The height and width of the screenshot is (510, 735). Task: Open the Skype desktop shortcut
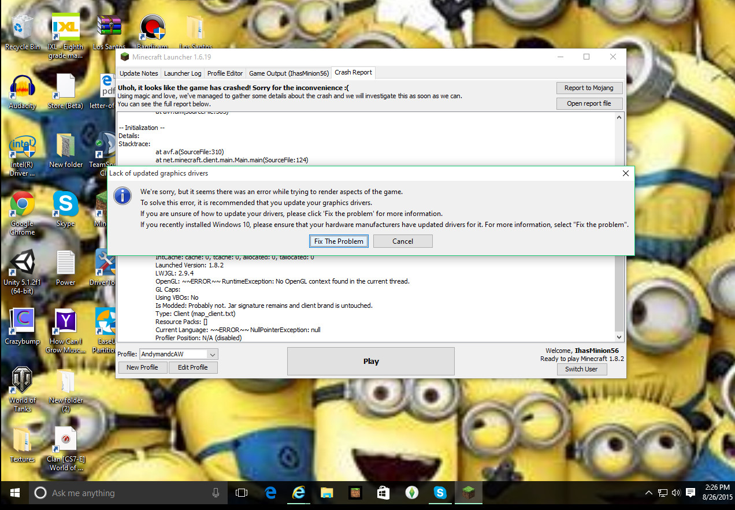tap(65, 210)
